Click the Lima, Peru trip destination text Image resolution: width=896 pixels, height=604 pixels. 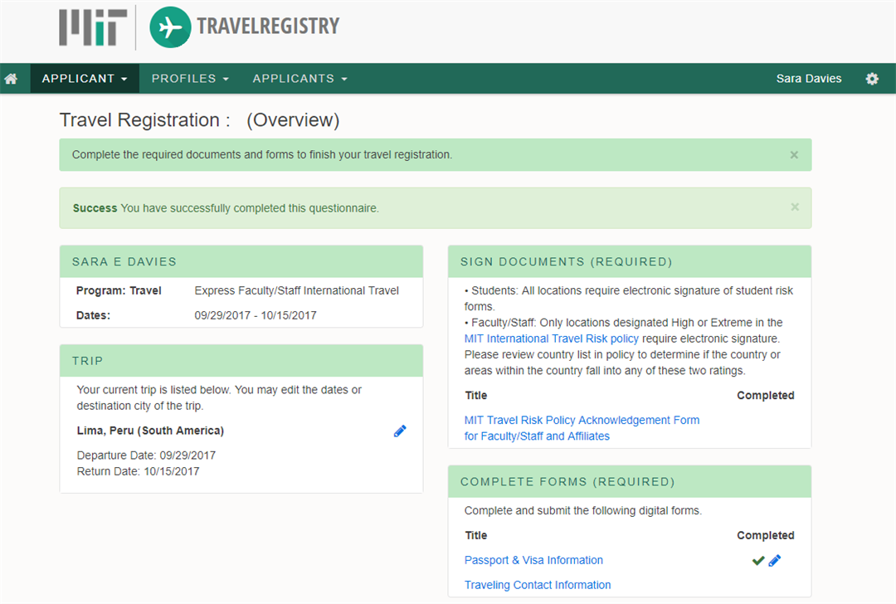click(150, 431)
